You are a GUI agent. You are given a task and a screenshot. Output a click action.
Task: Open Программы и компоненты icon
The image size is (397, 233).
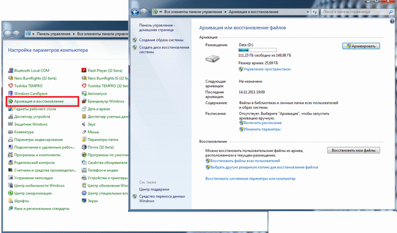10,155
